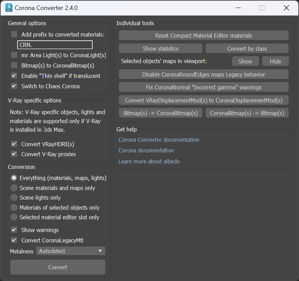299x281 pixels.
Task: Enable mr Area Light(s) to CoronaLight(s) checkbox
Action: coord(14,55)
